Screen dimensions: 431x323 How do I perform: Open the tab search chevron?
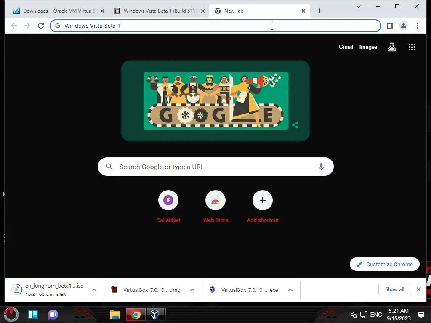pyautogui.click(x=359, y=6)
